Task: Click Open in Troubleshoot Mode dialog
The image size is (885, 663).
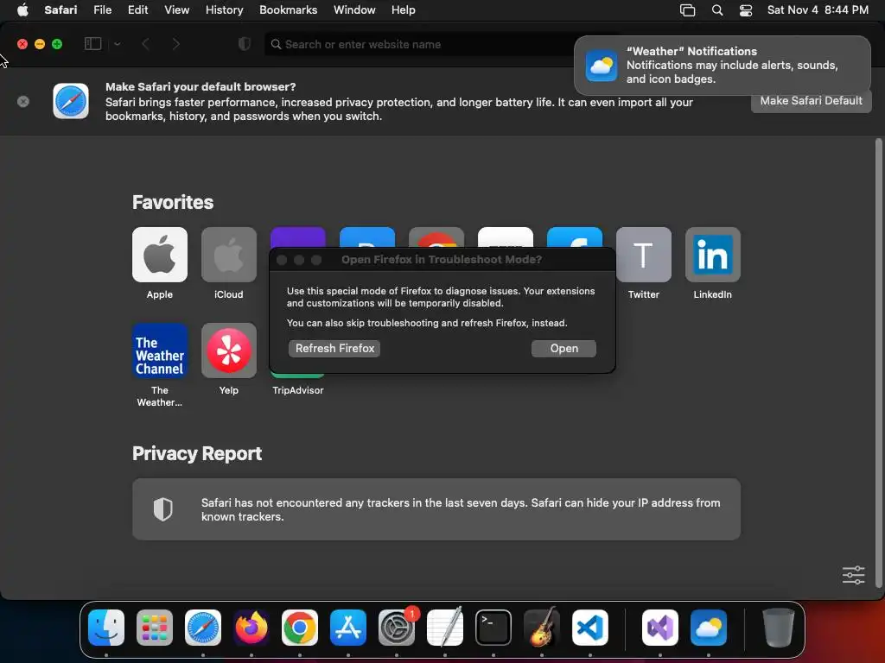Action: coord(563,349)
